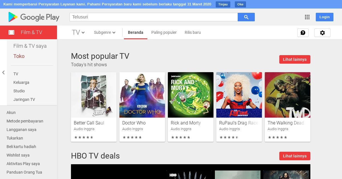342x179 pixels.
Task: Open Langganan saya link
Action: [21, 130]
